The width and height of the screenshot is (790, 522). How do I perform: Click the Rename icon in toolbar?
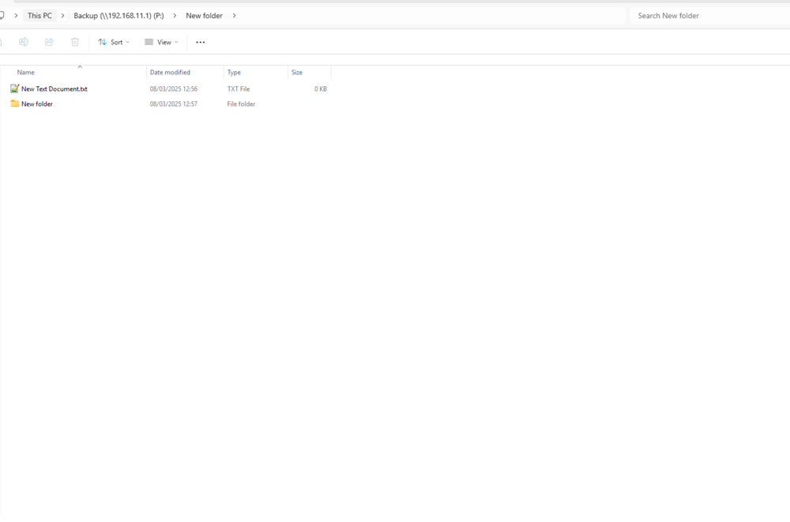click(x=23, y=42)
